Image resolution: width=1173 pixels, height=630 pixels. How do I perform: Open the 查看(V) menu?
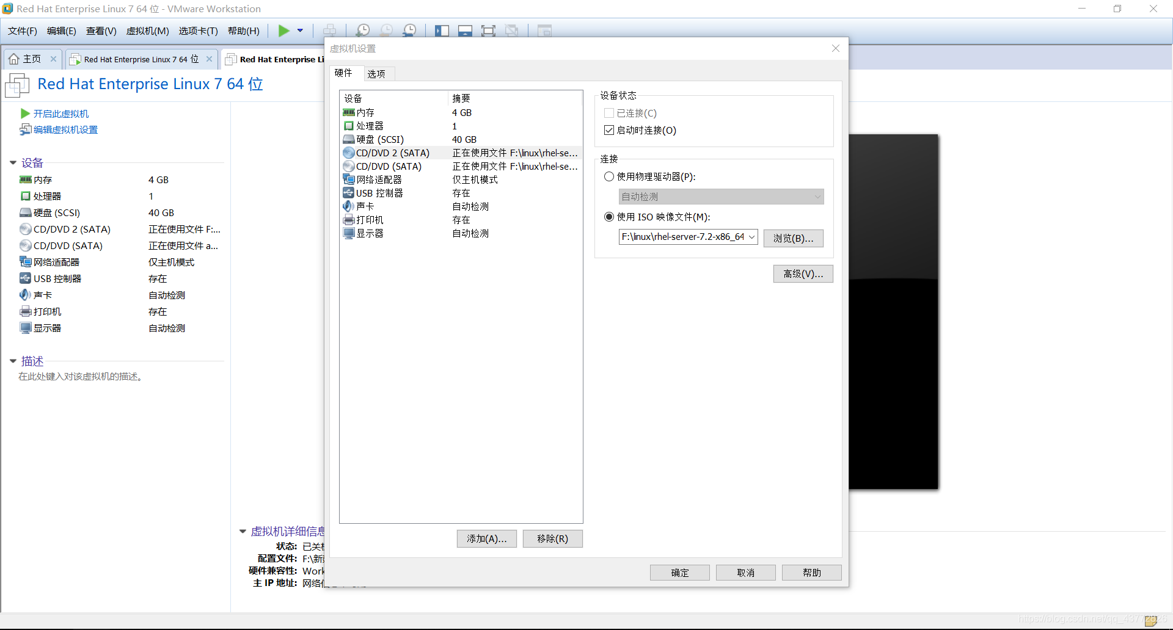[101, 31]
